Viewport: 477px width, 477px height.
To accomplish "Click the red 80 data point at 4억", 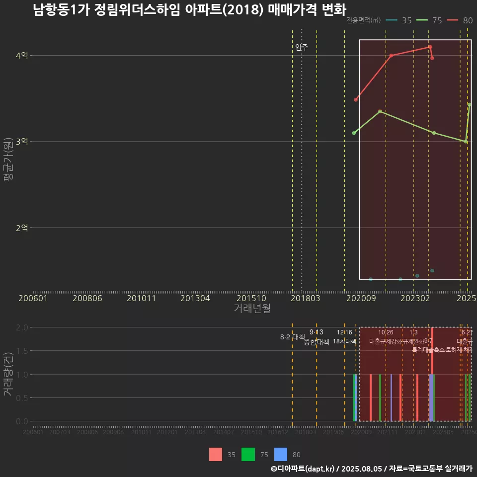I will [391, 55].
